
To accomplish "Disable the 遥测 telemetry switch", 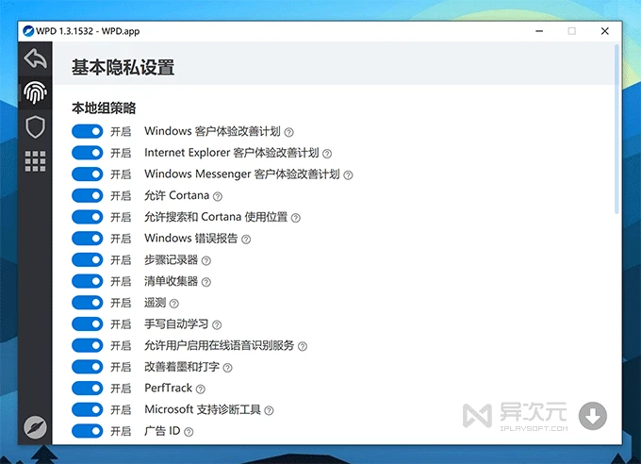I will 87,303.
